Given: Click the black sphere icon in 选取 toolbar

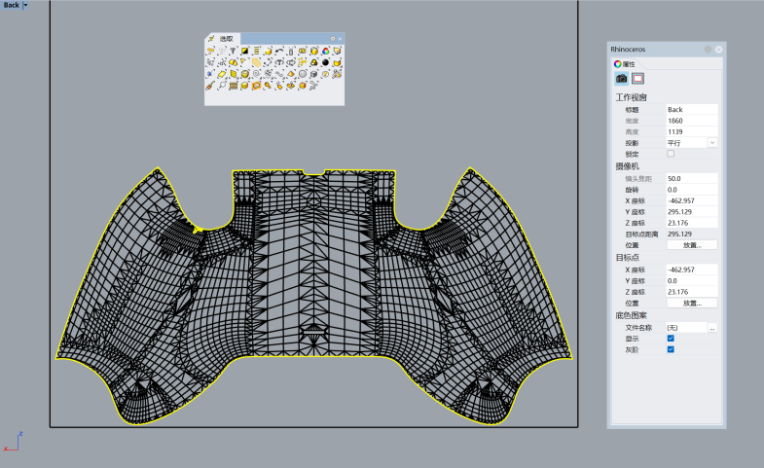Looking at the screenshot, I should coord(325,62).
